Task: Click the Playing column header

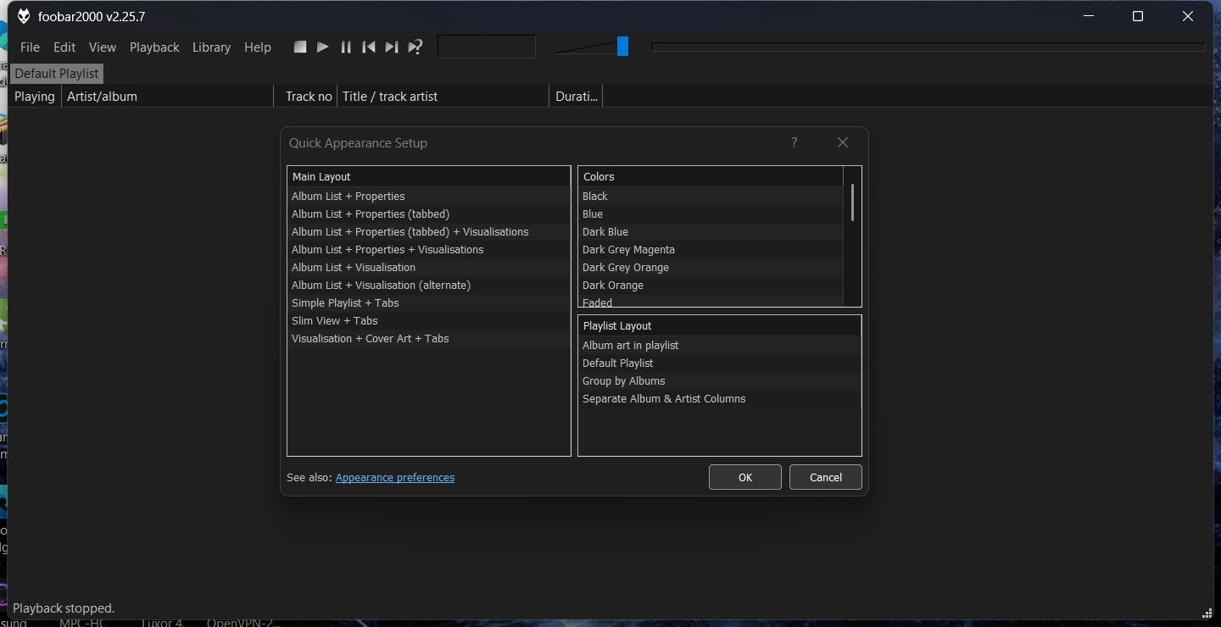Action: 35,97
